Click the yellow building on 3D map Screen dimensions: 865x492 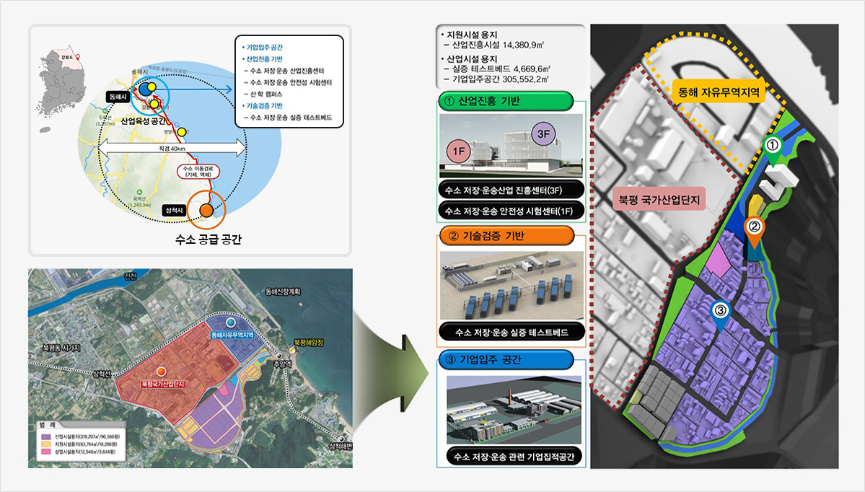(x=756, y=206)
